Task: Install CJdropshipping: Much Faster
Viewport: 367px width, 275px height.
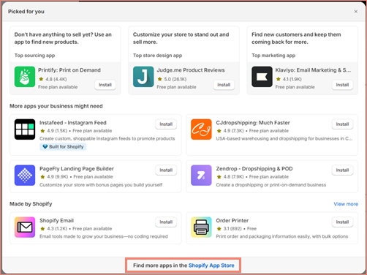Action: 342,124
